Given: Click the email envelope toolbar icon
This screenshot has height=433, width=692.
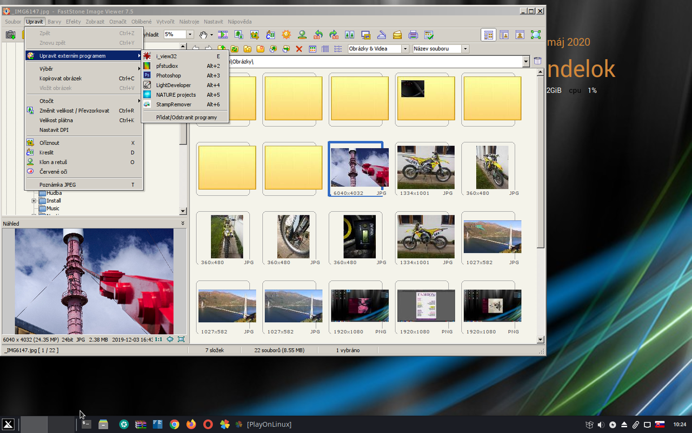Looking at the screenshot, I should [397, 35].
